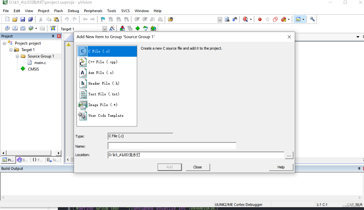Click the Location path input field
364x210 pixels.
coord(196,155)
